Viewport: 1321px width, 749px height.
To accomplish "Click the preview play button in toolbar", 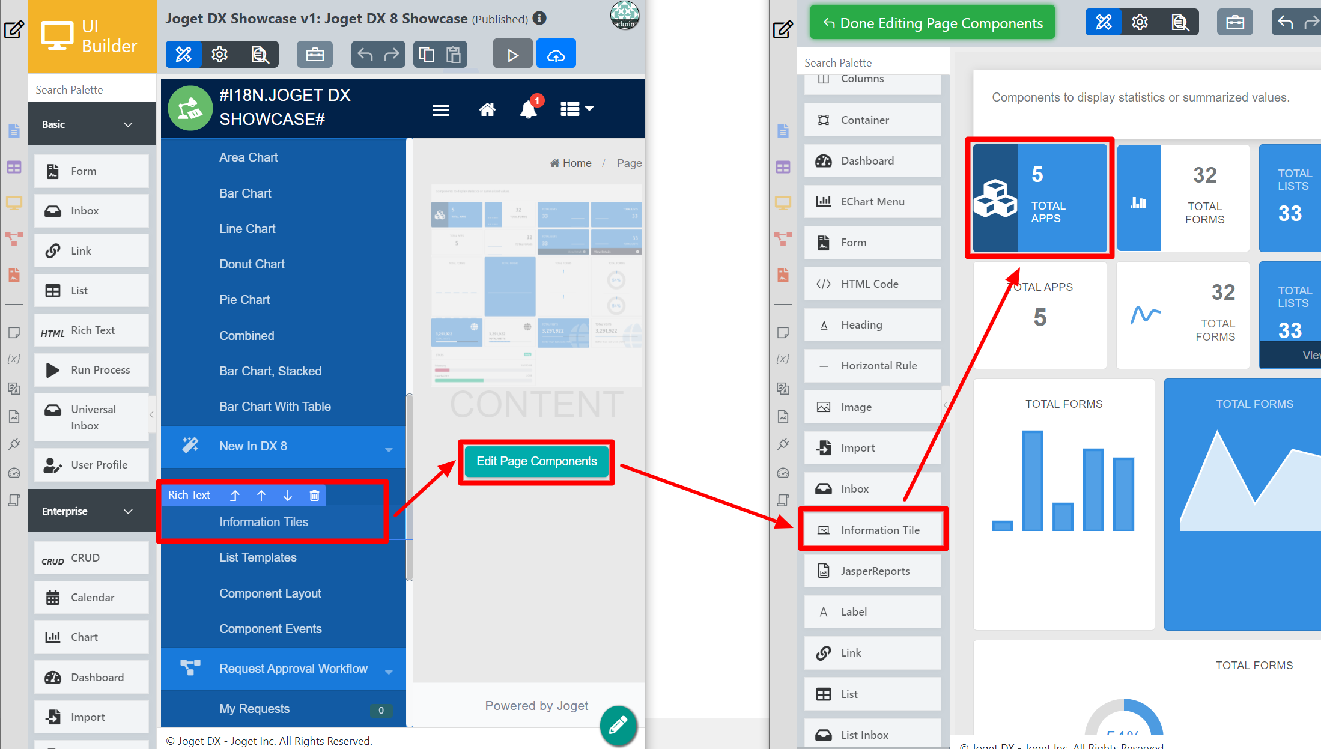I will 512,55.
